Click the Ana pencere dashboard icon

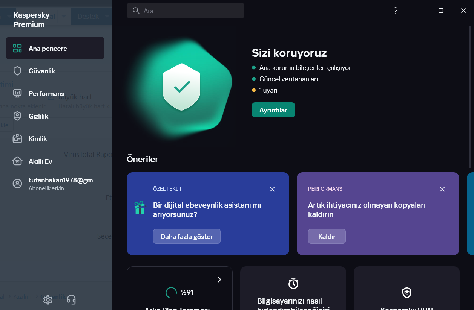coord(17,48)
